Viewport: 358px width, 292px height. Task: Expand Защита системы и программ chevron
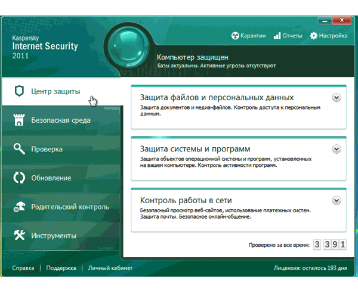pyautogui.click(x=337, y=149)
